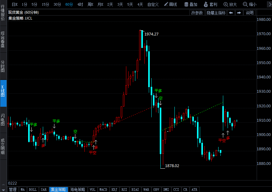Click the 1878.02 low price label
This screenshot has width=272, height=192.
pyautogui.click(x=172, y=166)
